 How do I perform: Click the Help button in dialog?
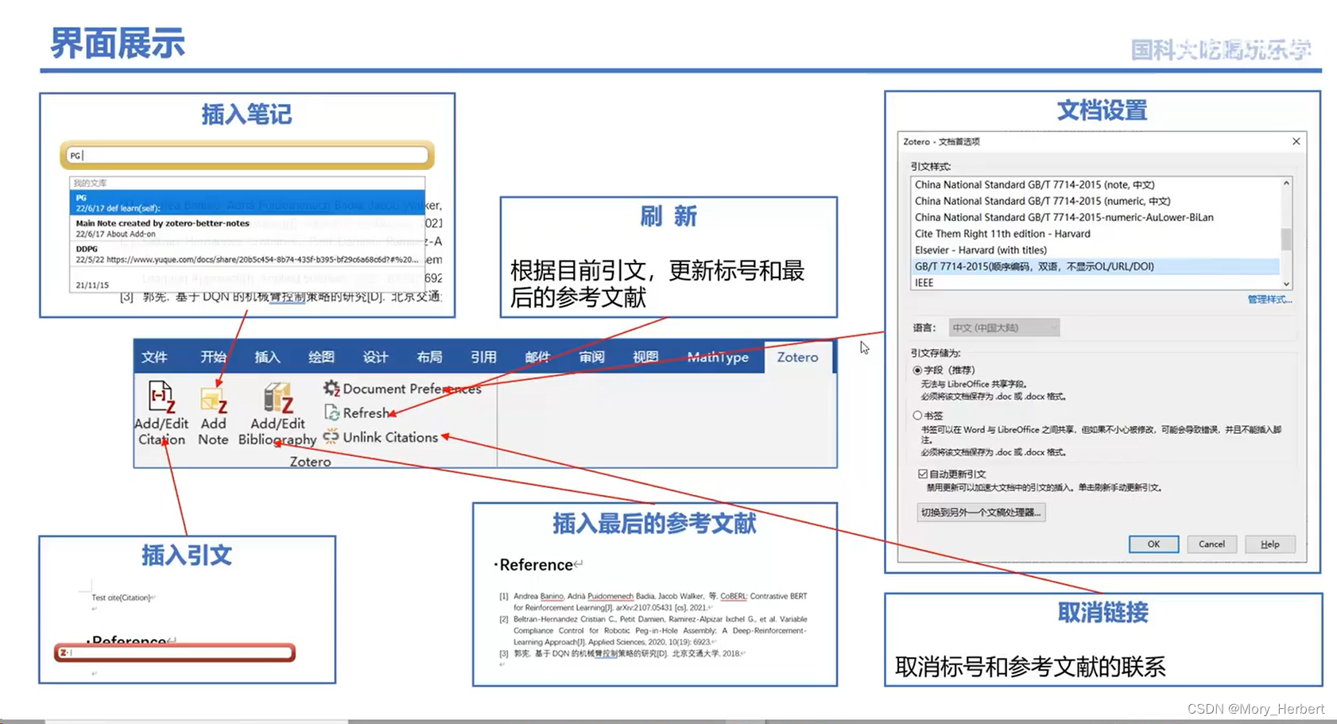pos(1270,544)
